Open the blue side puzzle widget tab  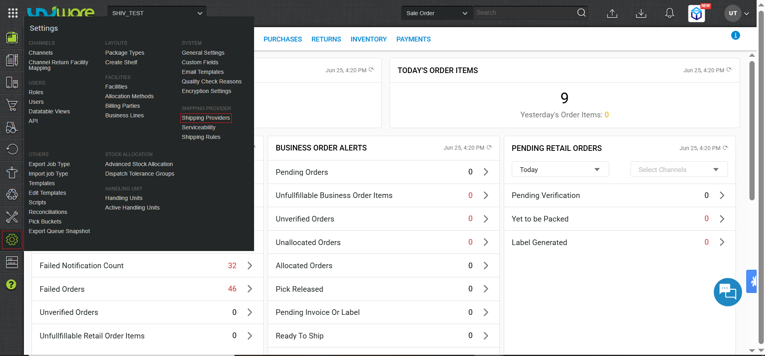(752, 281)
